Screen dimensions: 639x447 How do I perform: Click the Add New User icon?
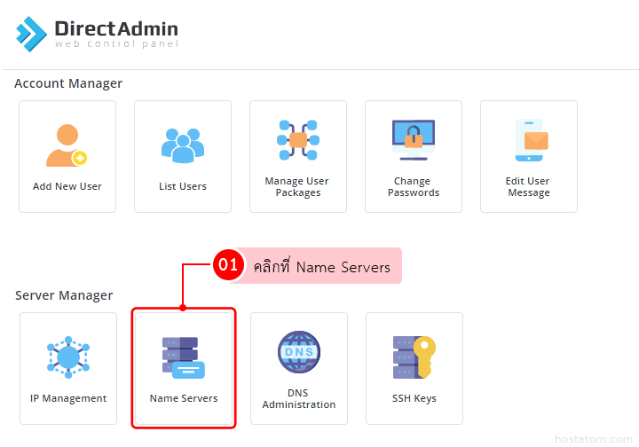pyautogui.click(x=67, y=145)
